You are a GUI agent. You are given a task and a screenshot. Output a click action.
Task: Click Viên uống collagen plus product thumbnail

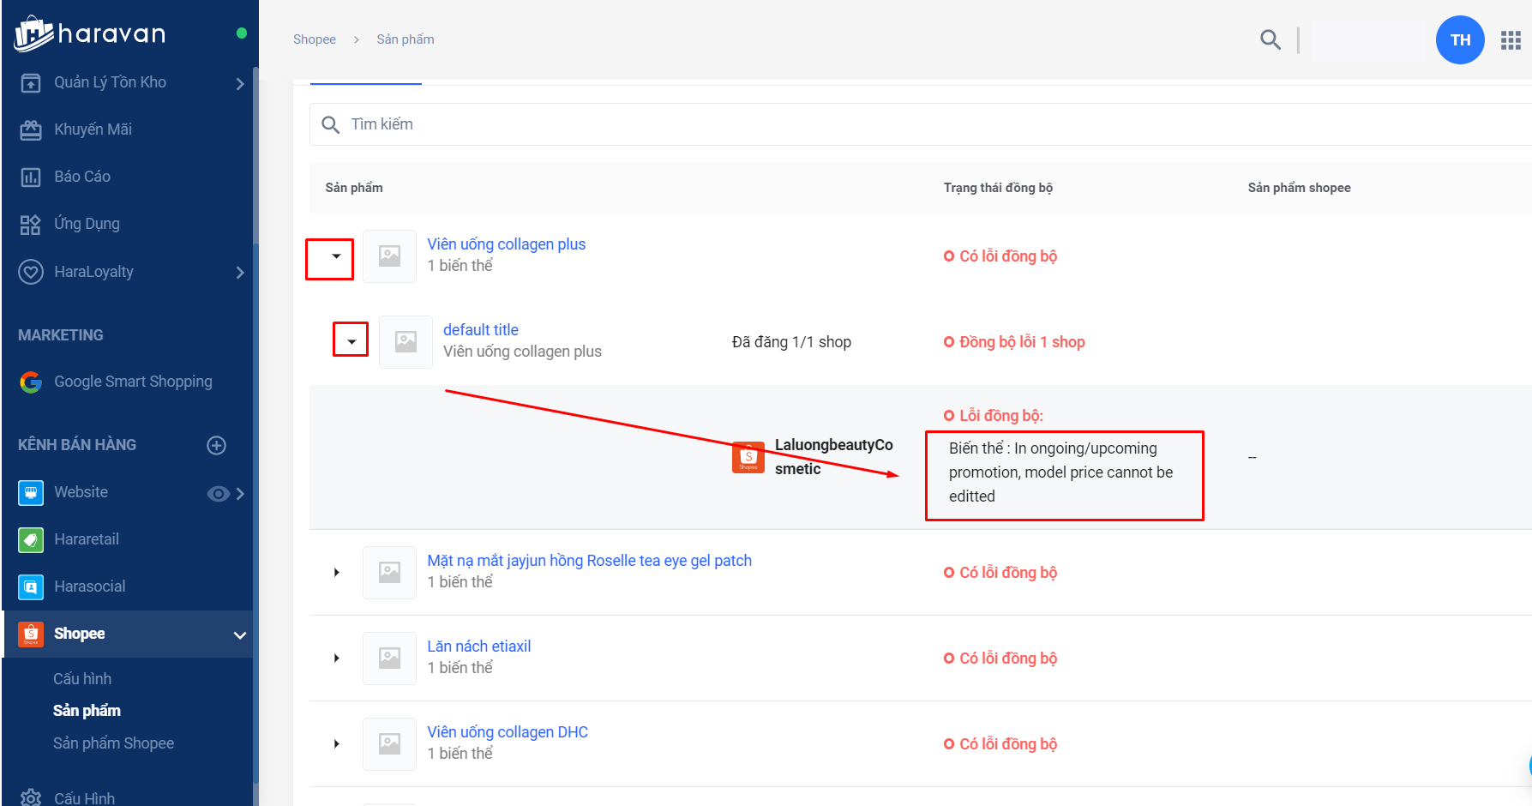pyautogui.click(x=390, y=256)
